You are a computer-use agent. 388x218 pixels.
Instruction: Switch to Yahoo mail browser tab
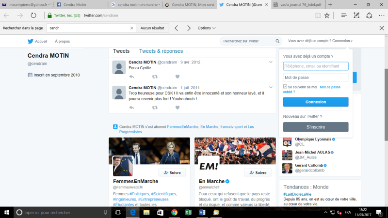(27, 4)
